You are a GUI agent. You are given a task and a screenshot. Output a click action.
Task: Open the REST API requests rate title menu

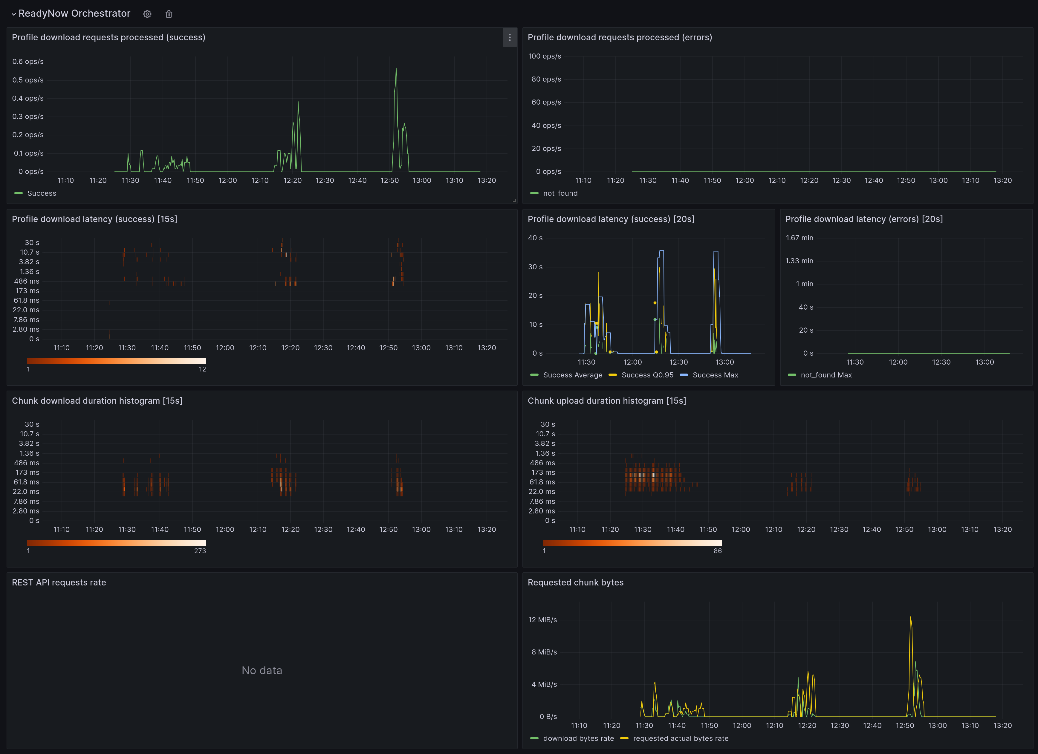59,582
